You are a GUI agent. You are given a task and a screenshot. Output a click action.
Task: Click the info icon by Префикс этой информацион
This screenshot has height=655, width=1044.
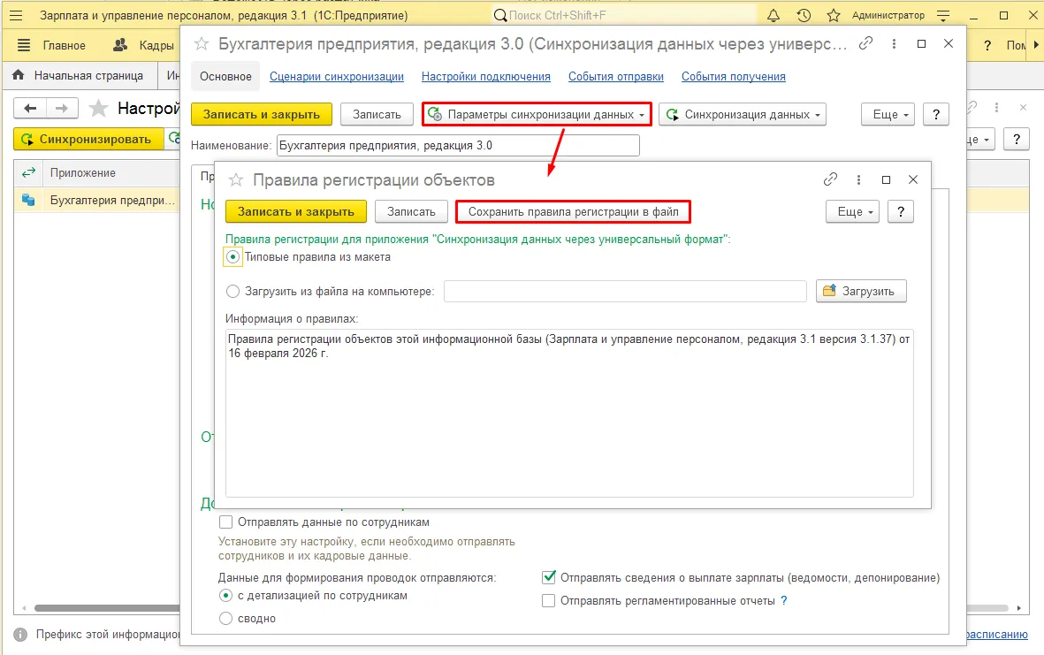click(20, 635)
